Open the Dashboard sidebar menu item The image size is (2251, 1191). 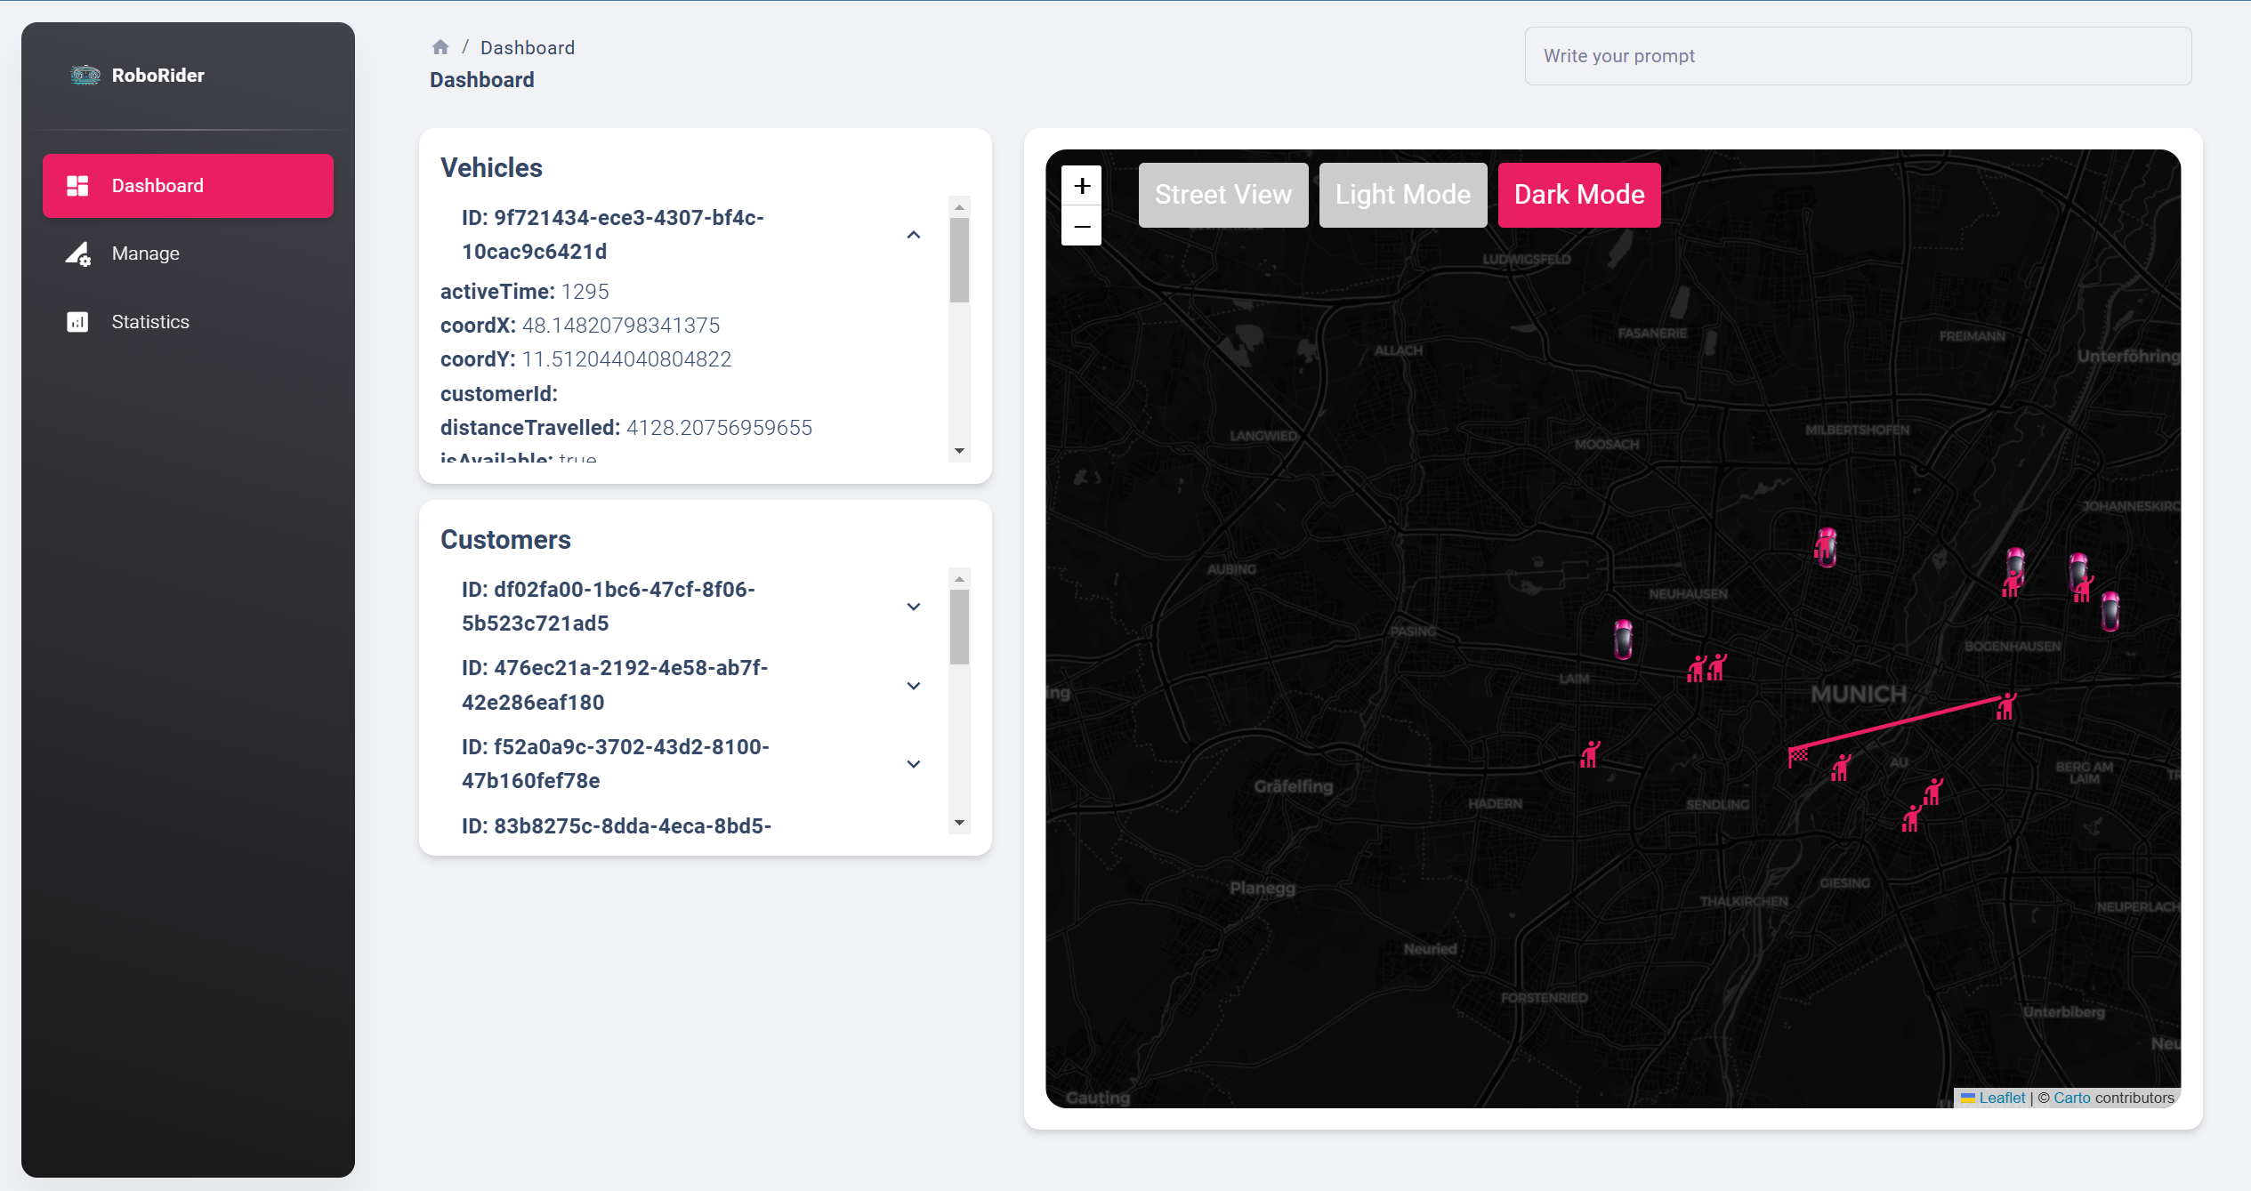point(188,186)
